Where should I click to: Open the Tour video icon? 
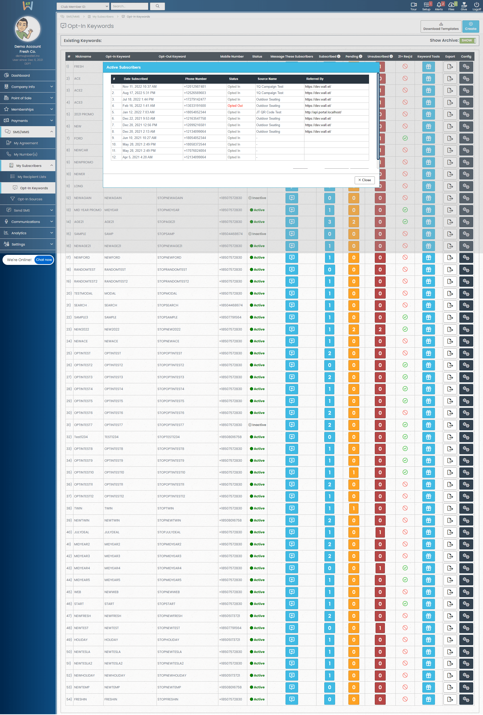[413, 5]
